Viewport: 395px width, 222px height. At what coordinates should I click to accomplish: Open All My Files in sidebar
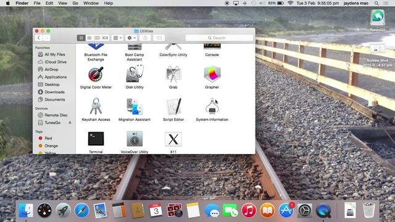click(x=54, y=54)
